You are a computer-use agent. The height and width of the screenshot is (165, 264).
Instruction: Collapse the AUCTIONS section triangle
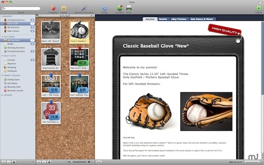[2, 37]
